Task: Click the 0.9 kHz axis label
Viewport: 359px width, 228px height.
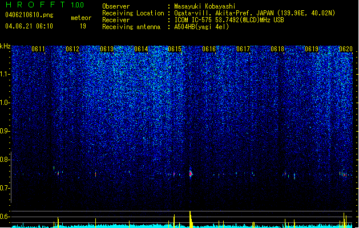Action: pos(5,131)
